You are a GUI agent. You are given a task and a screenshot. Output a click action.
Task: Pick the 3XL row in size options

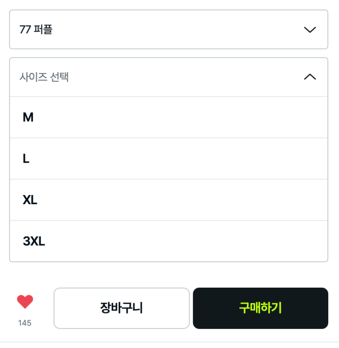(x=168, y=241)
